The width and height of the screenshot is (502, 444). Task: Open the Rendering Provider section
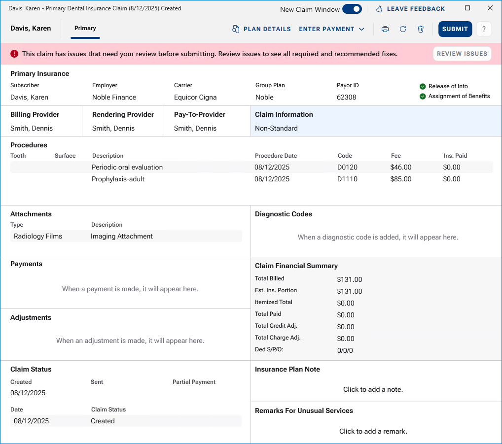[123, 121]
